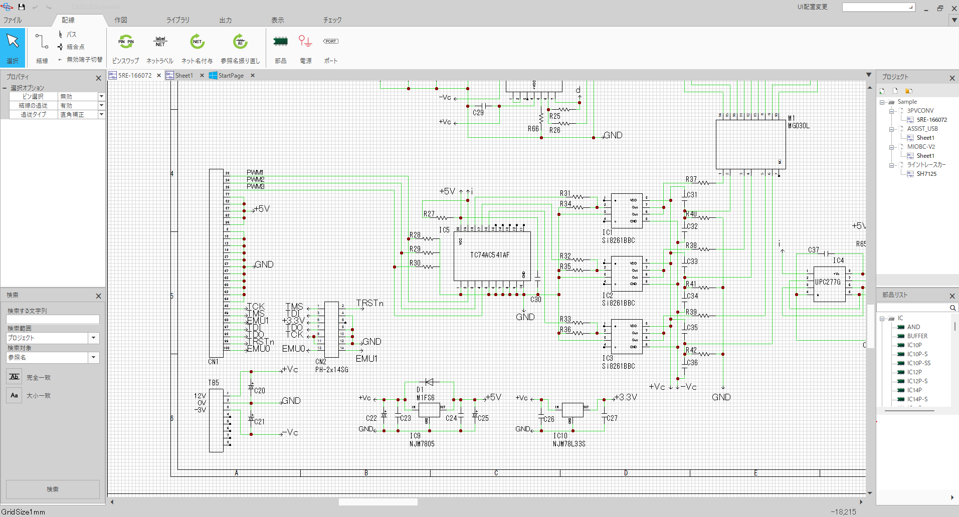This screenshot has height=517, width=959.
Task: Open the ピン選択 dropdown
Action: 101,96
